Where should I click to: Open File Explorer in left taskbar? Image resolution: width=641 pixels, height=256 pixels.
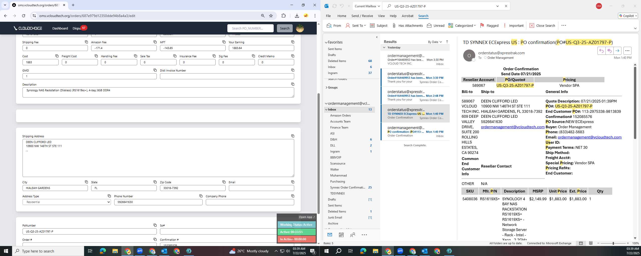pos(115,251)
